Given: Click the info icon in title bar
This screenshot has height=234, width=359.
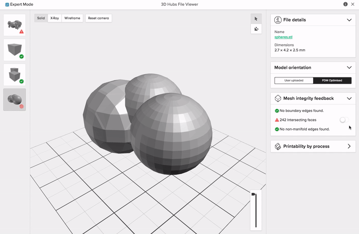Looking at the screenshot, I should click(x=346, y=4).
